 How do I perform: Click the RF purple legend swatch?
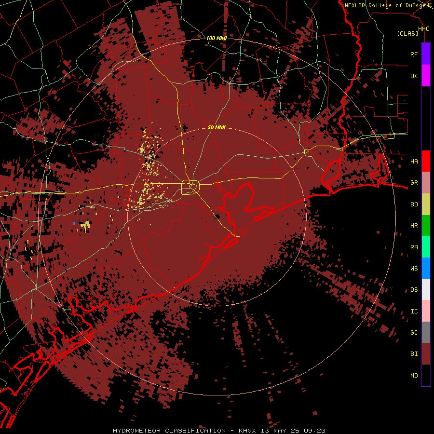(x=426, y=54)
